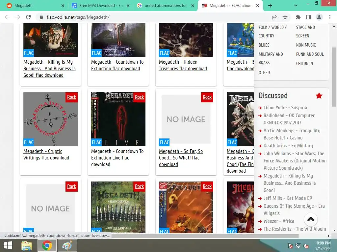The width and height of the screenshot is (337, 252).
Task: Open the Extensions puzzle icon
Action: (x=298, y=17)
